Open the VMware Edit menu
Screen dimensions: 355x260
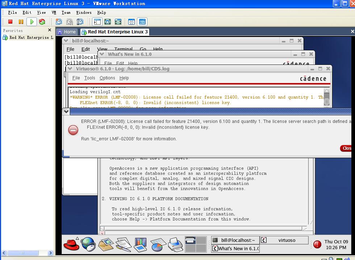[x=27, y=12]
